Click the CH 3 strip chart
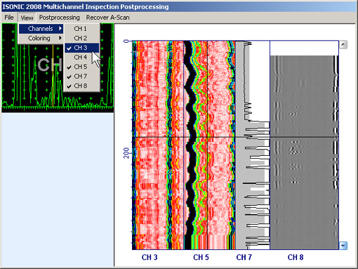Screen dimensions: 358x269 (x=158, y=145)
